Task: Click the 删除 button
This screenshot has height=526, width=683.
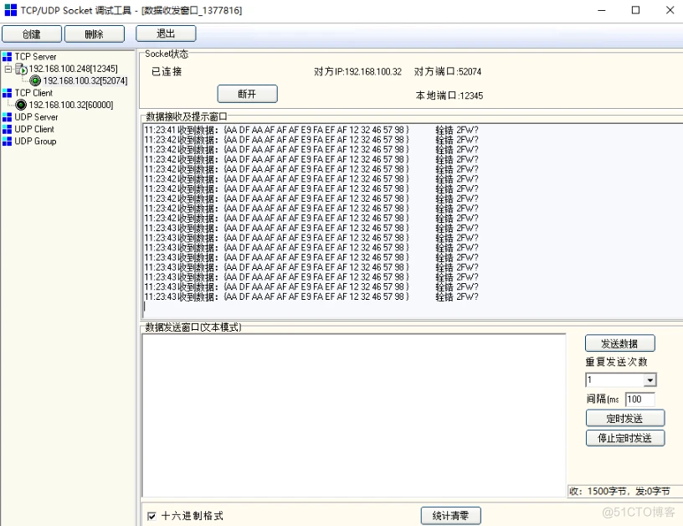Action: [x=94, y=34]
